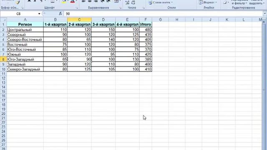
Task: Select column F header
Action: [x=146, y=20]
